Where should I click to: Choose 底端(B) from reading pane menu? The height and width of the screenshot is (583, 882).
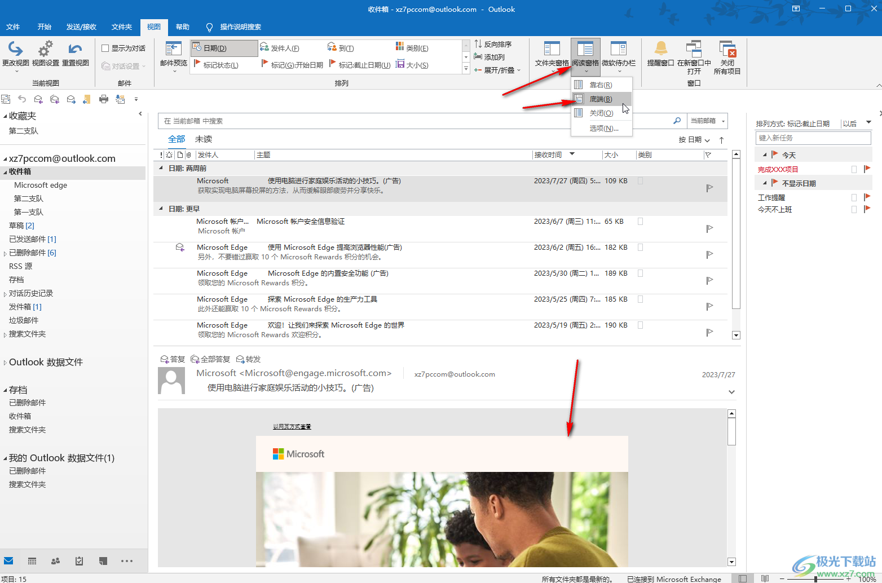[x=601, y=99]
